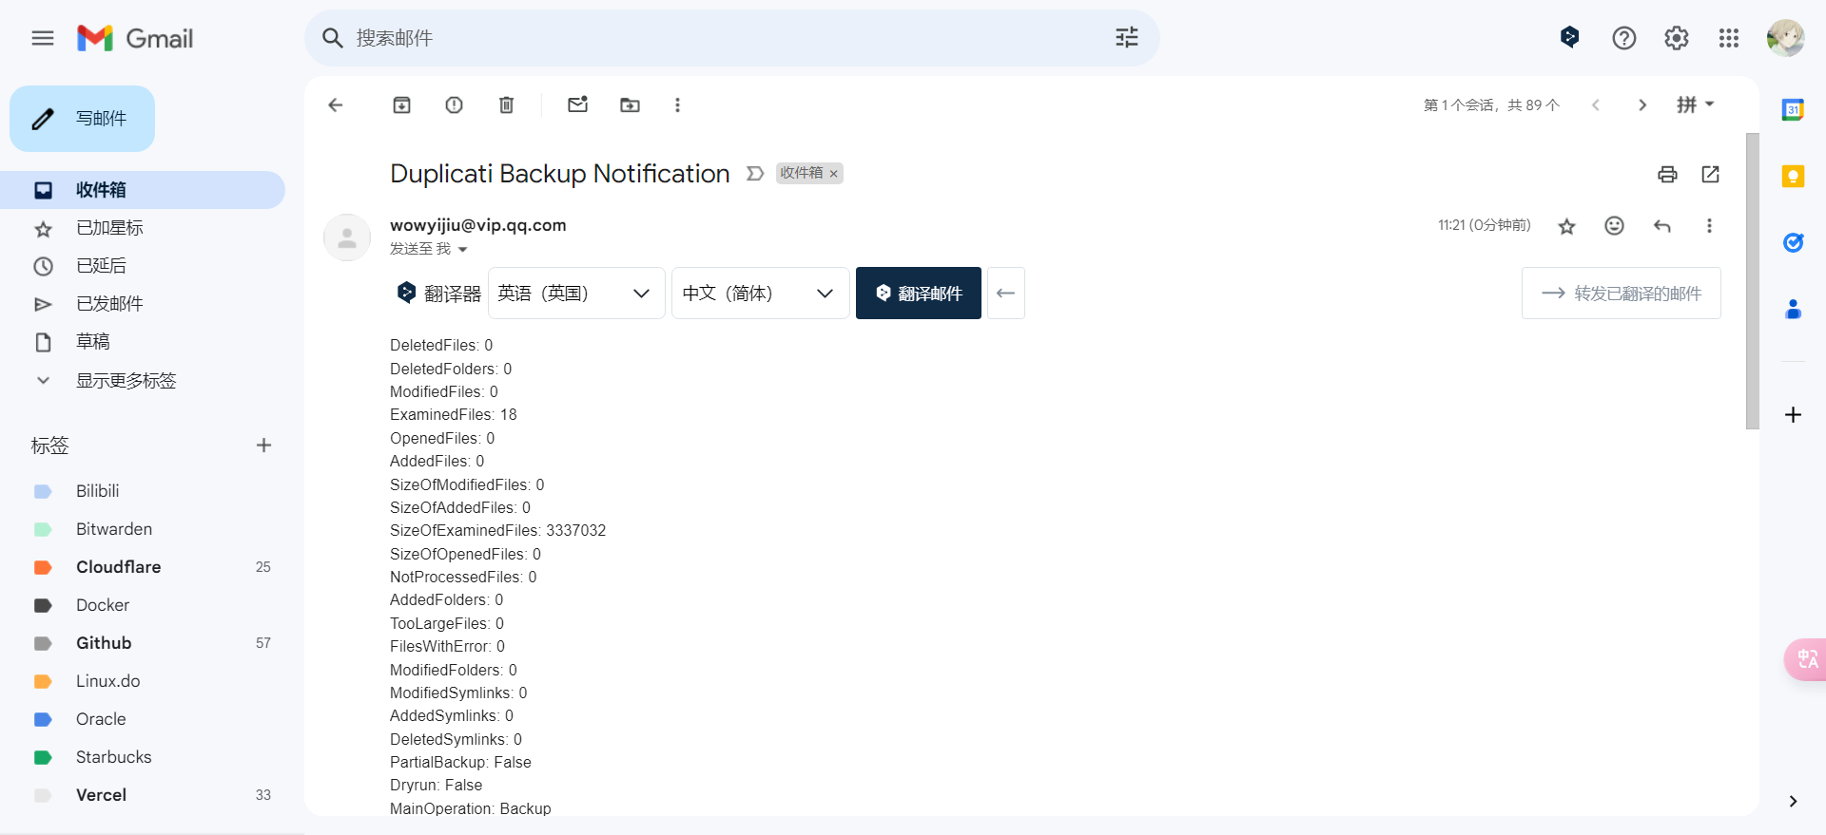This screenshot has height=835, width=1826.
Task: Click 转发已翻译的邮件 button
Action: click(1622, 294)
